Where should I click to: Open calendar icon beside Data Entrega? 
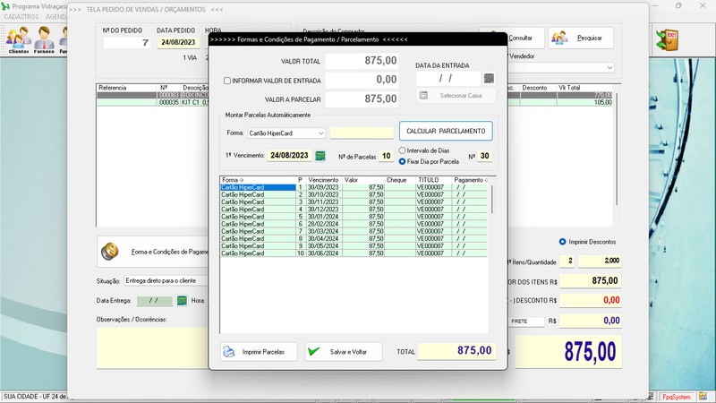(x=182, y=300)
